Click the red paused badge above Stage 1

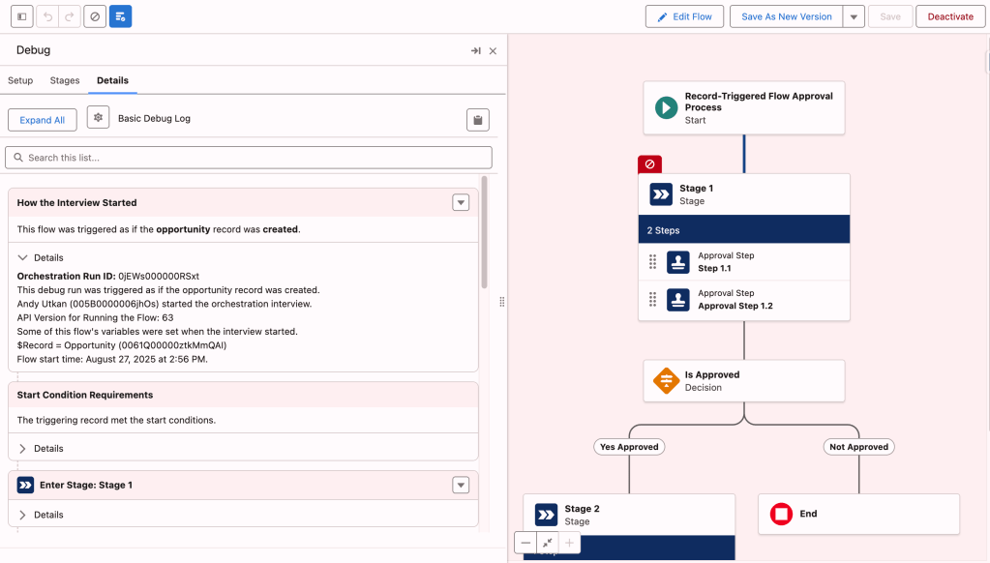[648, 163]
